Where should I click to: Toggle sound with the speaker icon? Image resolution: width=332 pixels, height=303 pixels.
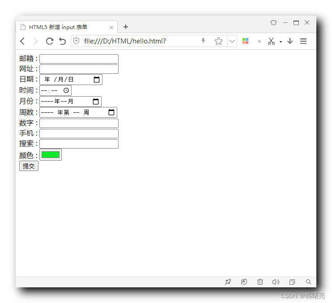click(x=276, y=282)
